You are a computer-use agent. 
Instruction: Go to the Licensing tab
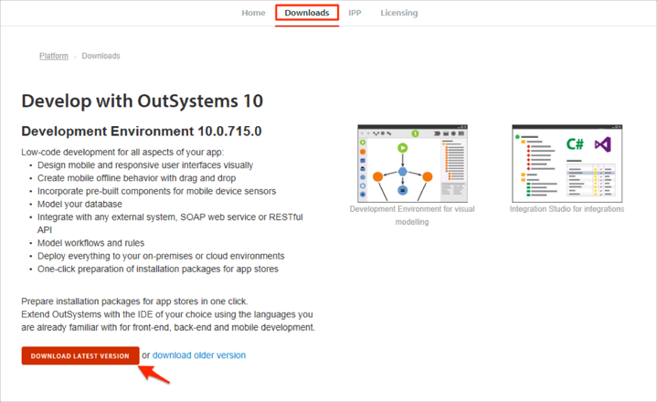(398, 13)
